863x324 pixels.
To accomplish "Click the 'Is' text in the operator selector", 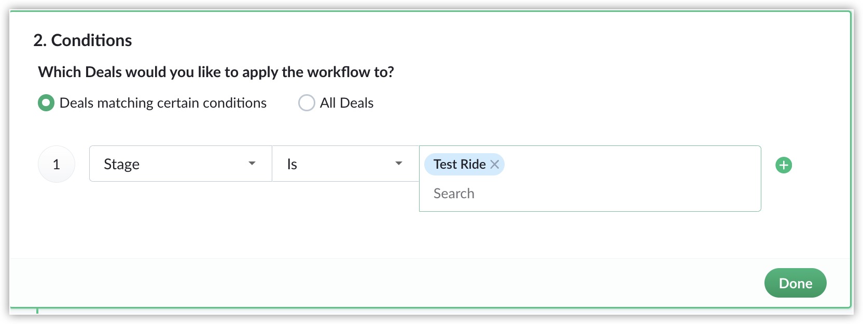I will point(292,164).
